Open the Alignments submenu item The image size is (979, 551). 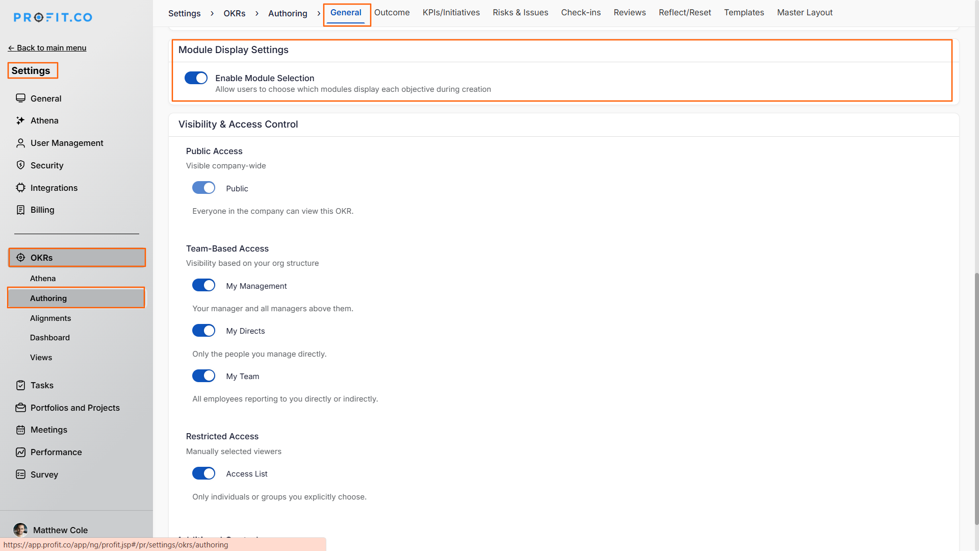(50, 318)
